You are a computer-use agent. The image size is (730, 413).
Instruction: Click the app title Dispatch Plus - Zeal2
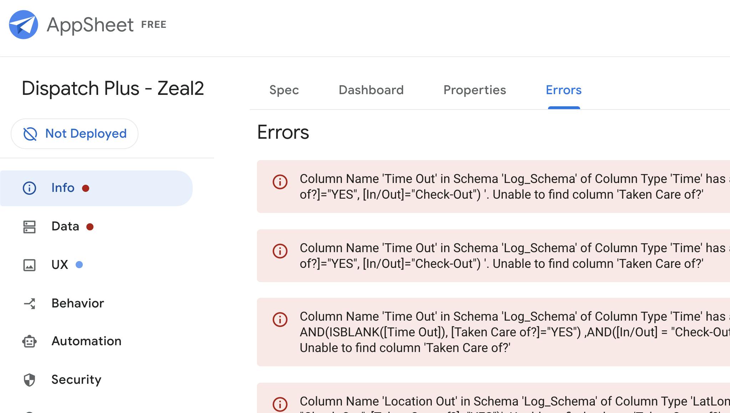pos(113,88)
